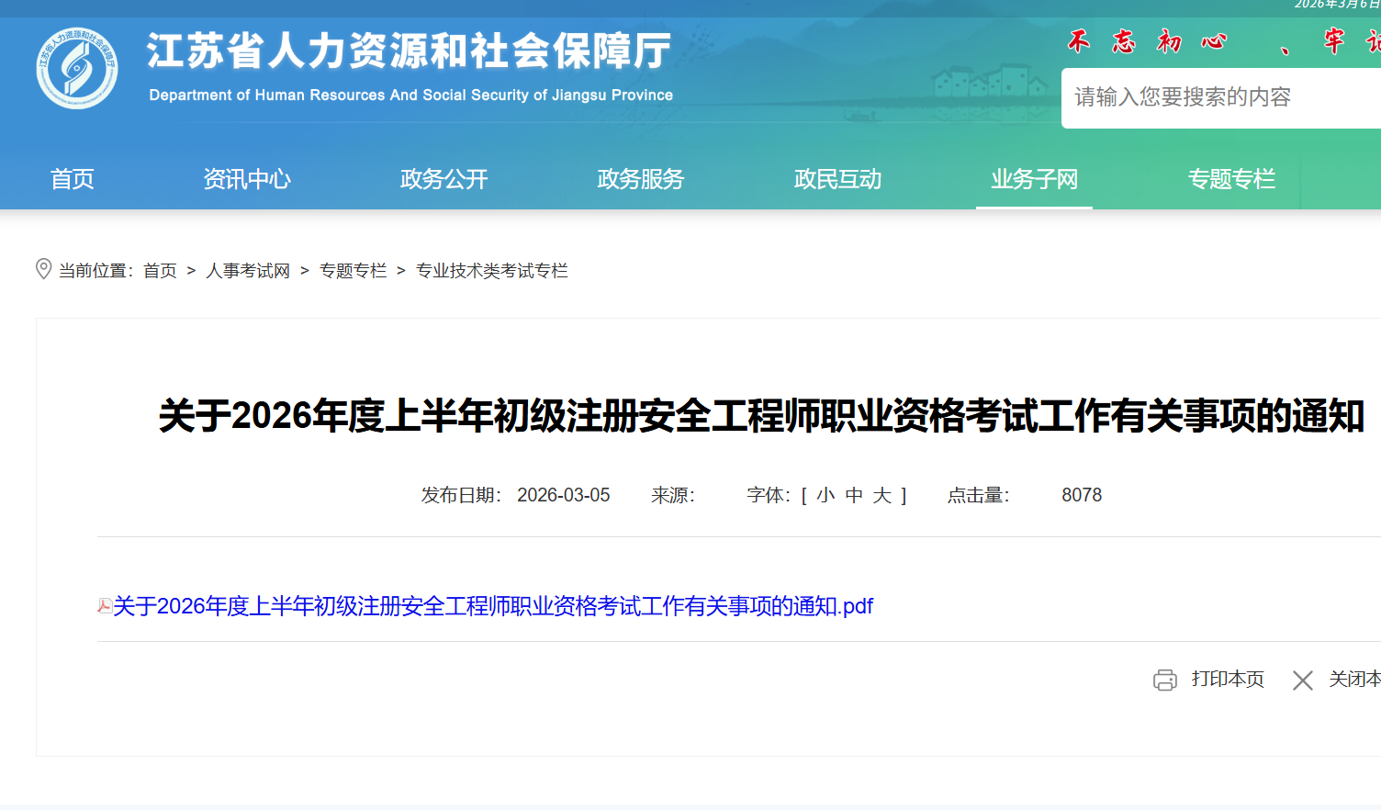Click 专业技术类考试专栏 breadcrumb link
Viewport: 1381px width, 810px height.
point(491,271)
